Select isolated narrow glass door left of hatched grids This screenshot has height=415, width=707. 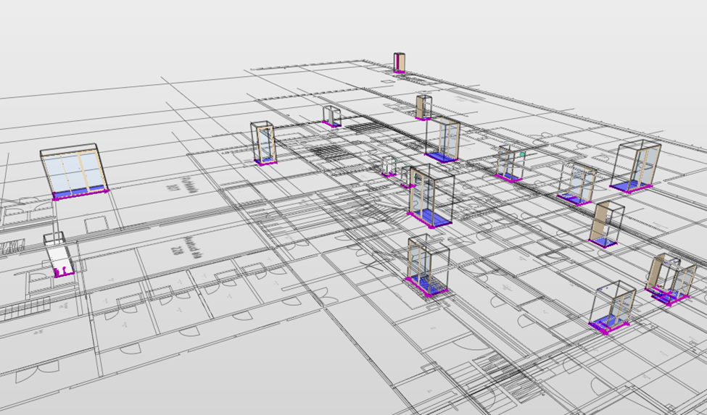[x=264, y=143]
